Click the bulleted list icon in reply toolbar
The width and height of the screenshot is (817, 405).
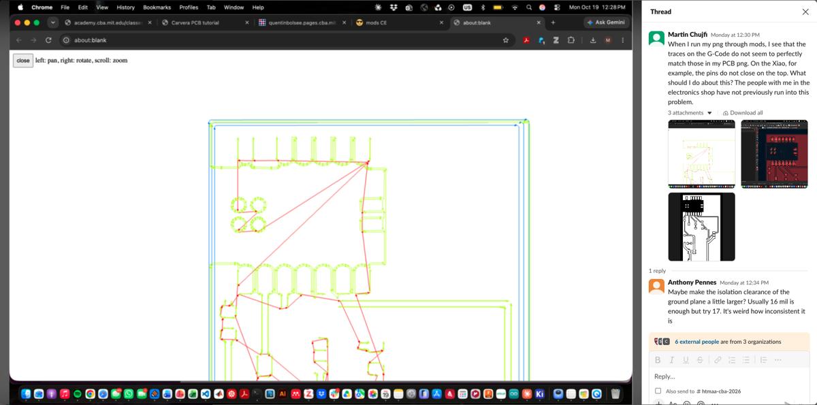746,360
